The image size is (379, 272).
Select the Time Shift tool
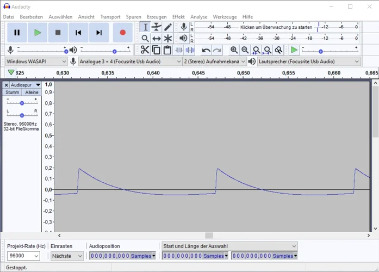coord(157,39)
